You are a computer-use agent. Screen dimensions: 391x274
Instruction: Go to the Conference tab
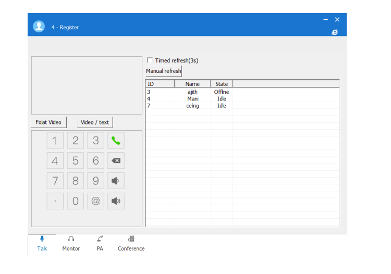tap(131, 243)
